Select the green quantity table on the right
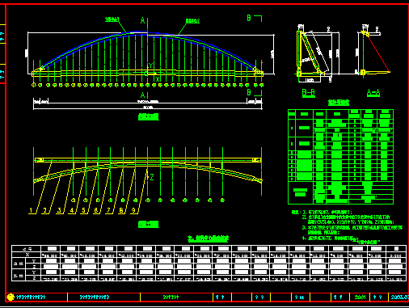Screen dimensions: 409x308 point(340,157)
